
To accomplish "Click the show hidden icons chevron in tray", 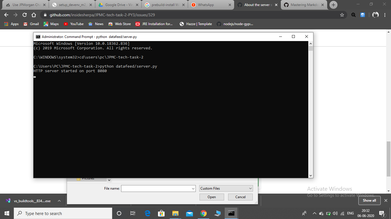I will click(314, 213).
